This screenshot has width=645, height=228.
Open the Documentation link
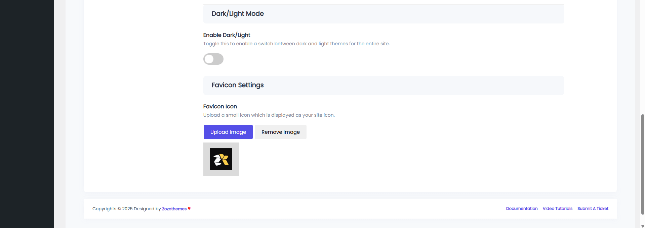pos(522,209)
